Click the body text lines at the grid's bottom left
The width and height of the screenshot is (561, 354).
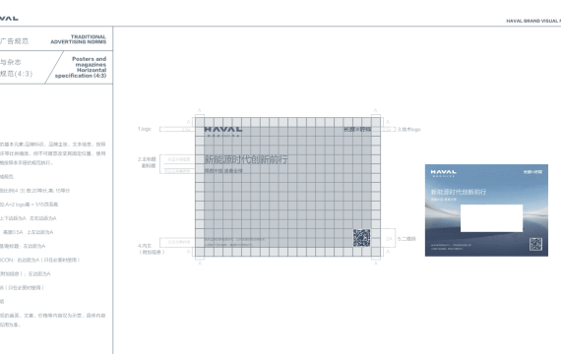click(234, 242)
